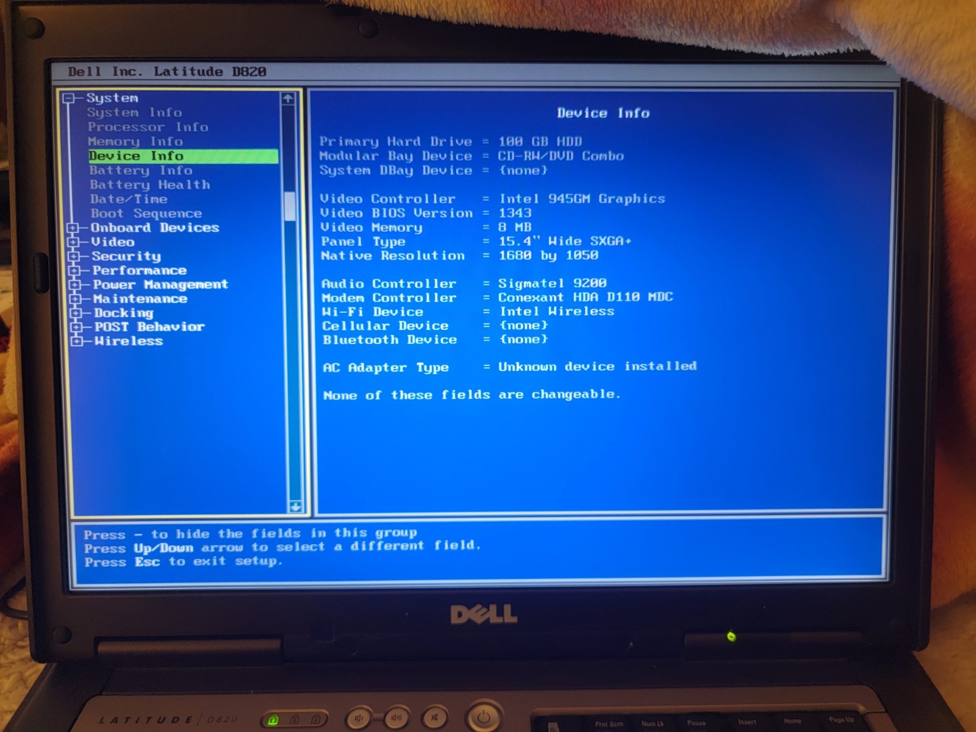Select the Video tree label

click(x=113, y=242)
